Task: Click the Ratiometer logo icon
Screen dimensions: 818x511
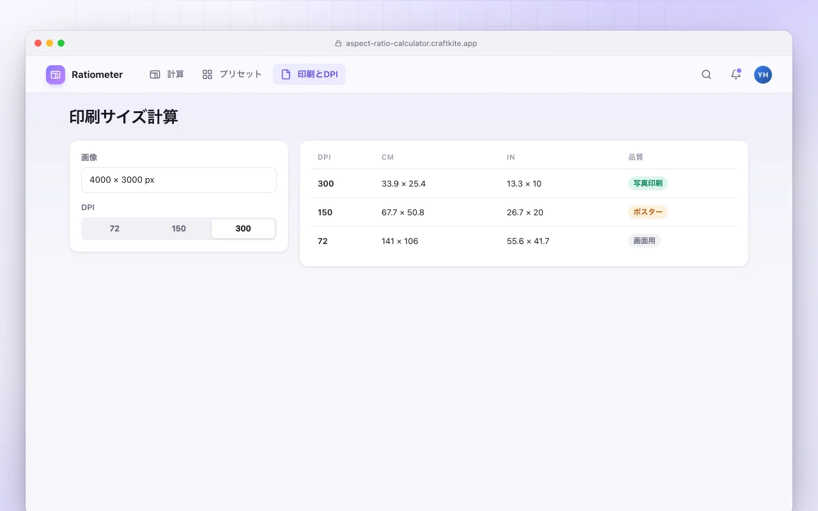Action: click(x=56, y=75)
